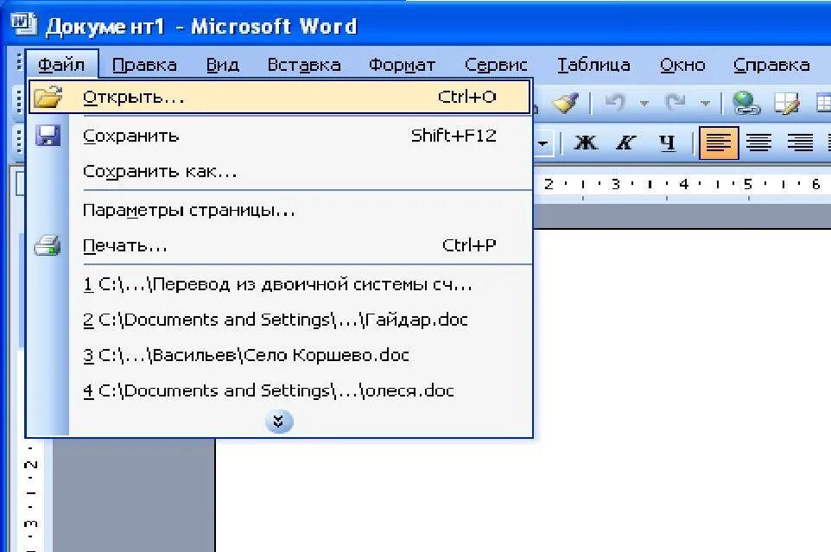Image resolution: width=831 pixels, height=552 pixels.
Task: Click the Undo arrow icon
Action: [x=615, y=102]
